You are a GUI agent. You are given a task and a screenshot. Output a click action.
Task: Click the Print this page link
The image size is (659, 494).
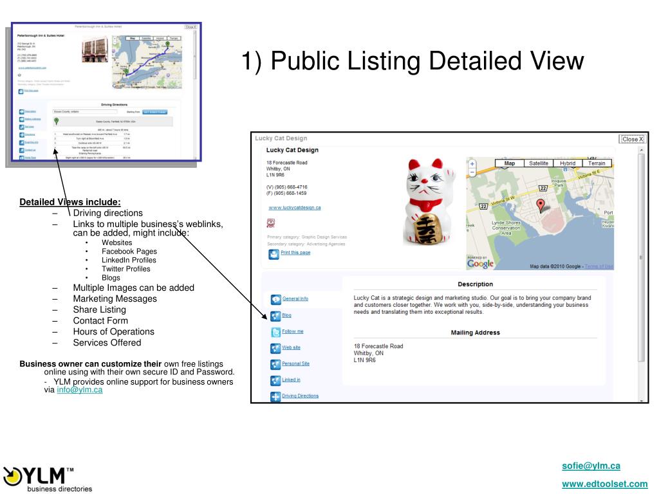click(x=295, y=252)
